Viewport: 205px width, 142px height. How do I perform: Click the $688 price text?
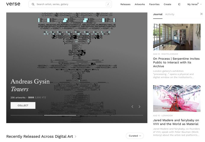(31, 97)
